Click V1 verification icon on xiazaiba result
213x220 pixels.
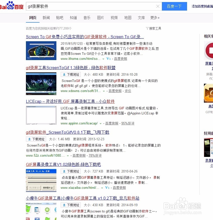(107, 188)
